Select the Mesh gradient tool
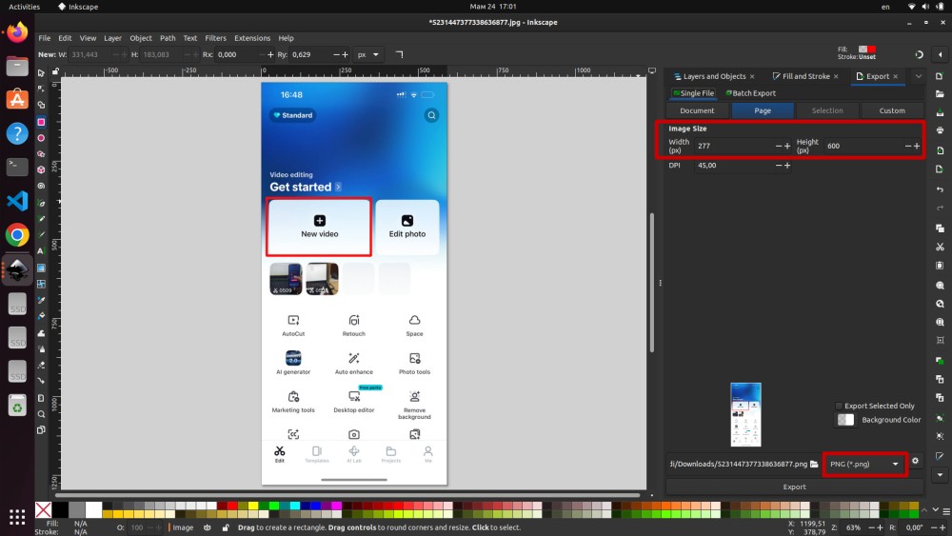 (x=41, y=284)
